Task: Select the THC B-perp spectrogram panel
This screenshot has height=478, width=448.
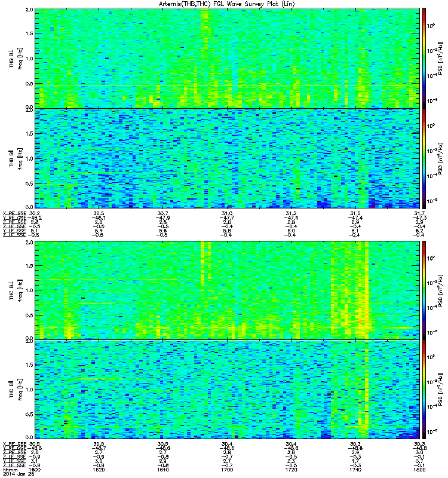Action: (x=227, y=290)
